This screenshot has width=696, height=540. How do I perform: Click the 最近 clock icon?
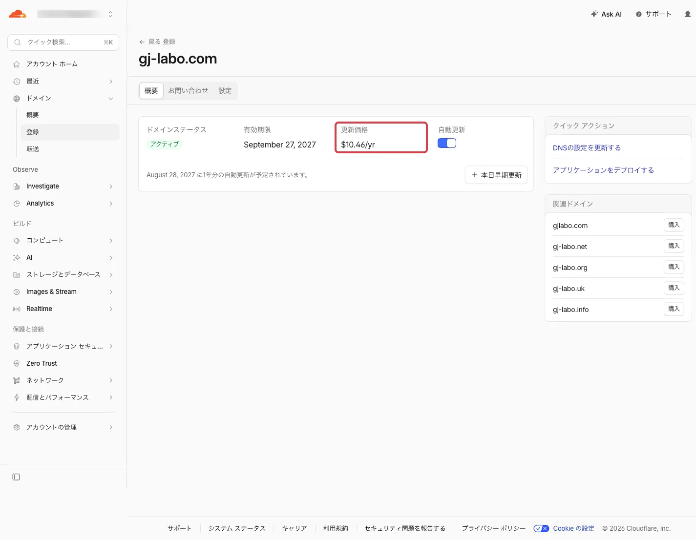(17, 81)
